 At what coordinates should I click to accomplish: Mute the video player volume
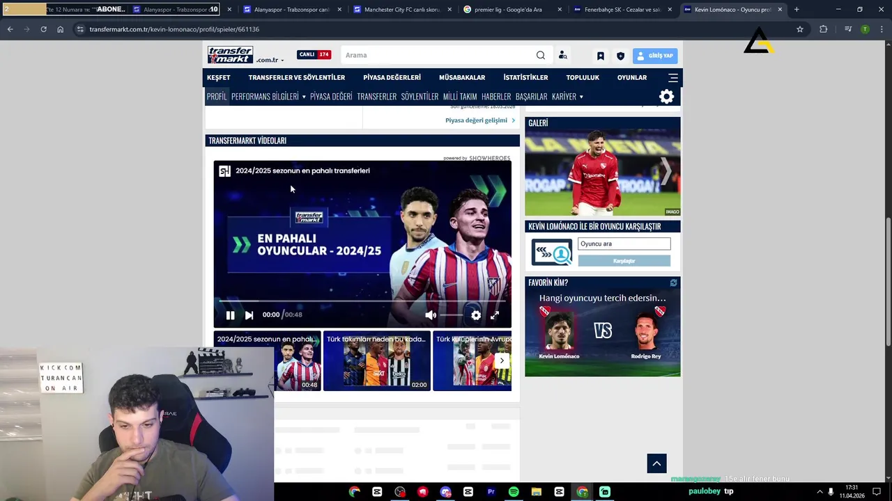pyautogui.click(x=431, y=315)
